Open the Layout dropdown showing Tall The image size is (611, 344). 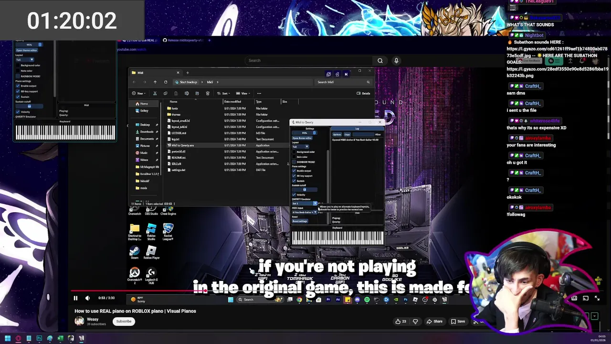click(x=300, y=146)
